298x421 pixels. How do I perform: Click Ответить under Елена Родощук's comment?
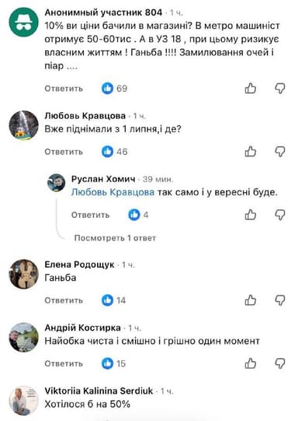pyautogui.click(x=64, y=300)
